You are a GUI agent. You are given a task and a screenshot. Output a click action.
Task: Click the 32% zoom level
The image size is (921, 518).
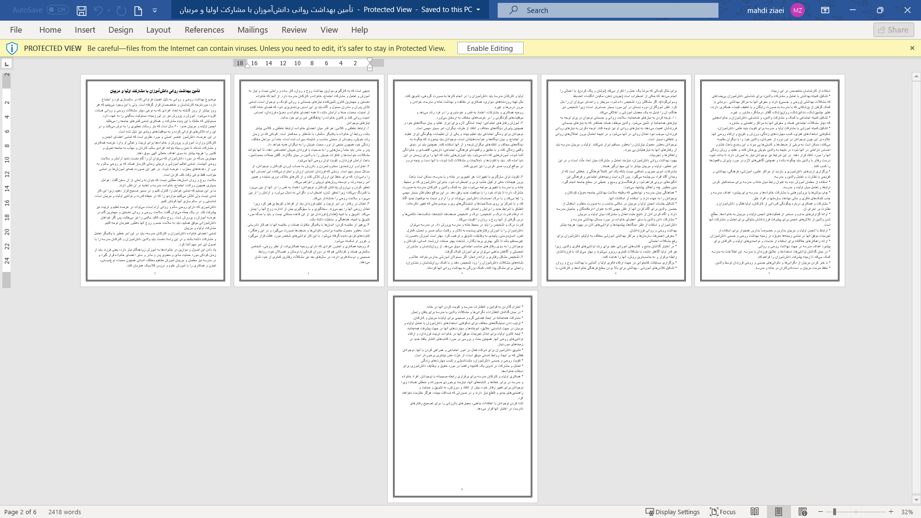point(907,512)
